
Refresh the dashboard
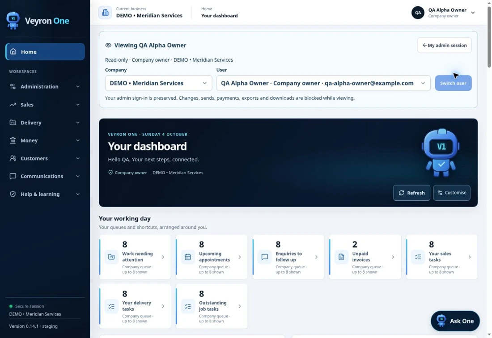(411, 193)
